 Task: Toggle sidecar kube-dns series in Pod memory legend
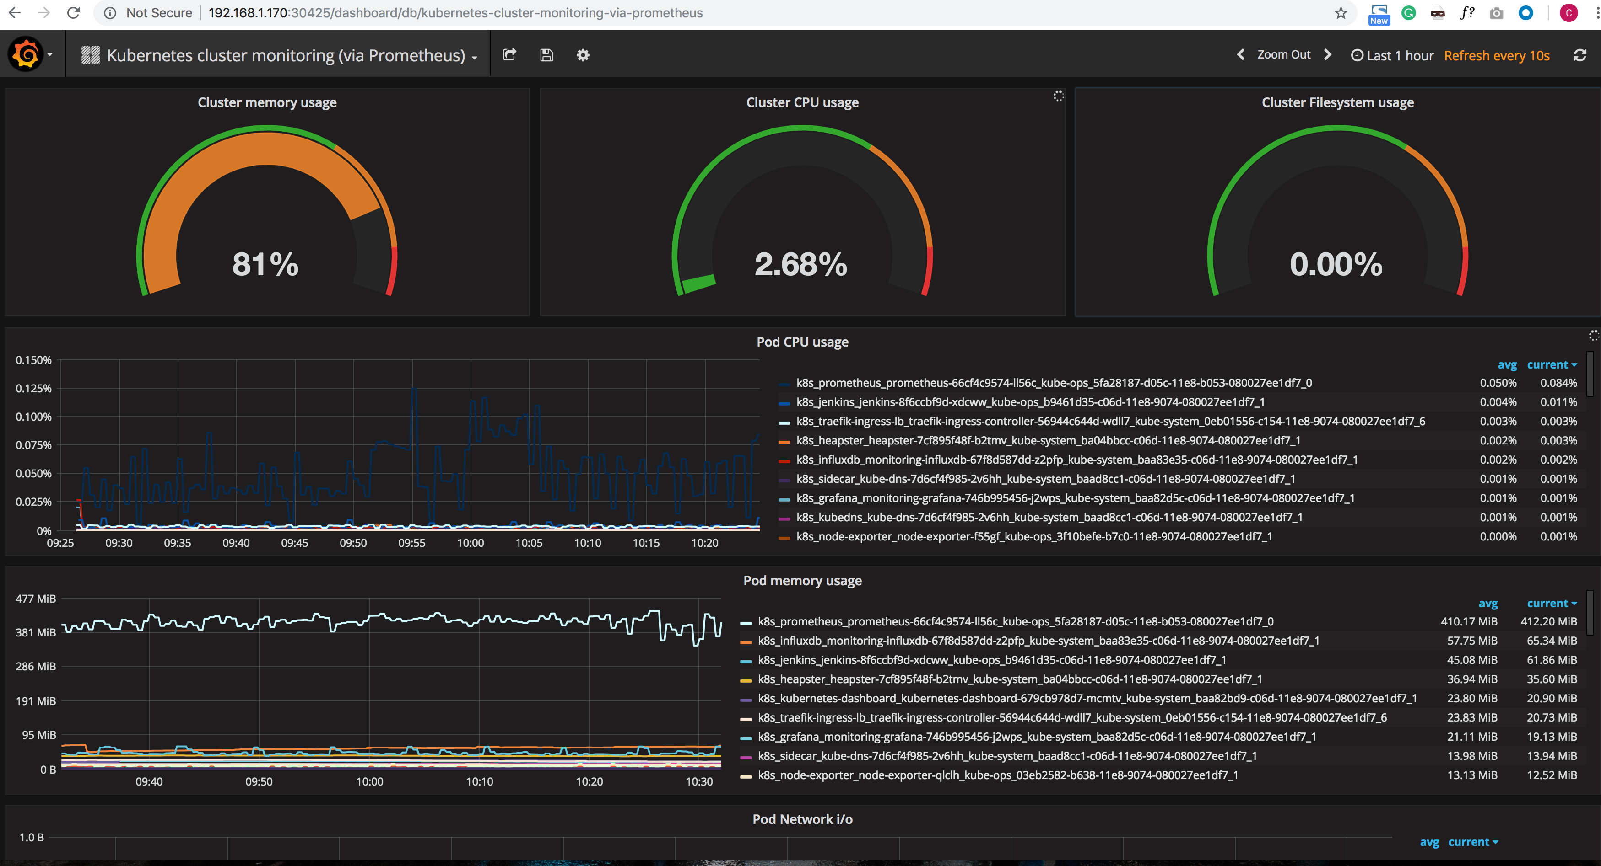point(1007,756)
